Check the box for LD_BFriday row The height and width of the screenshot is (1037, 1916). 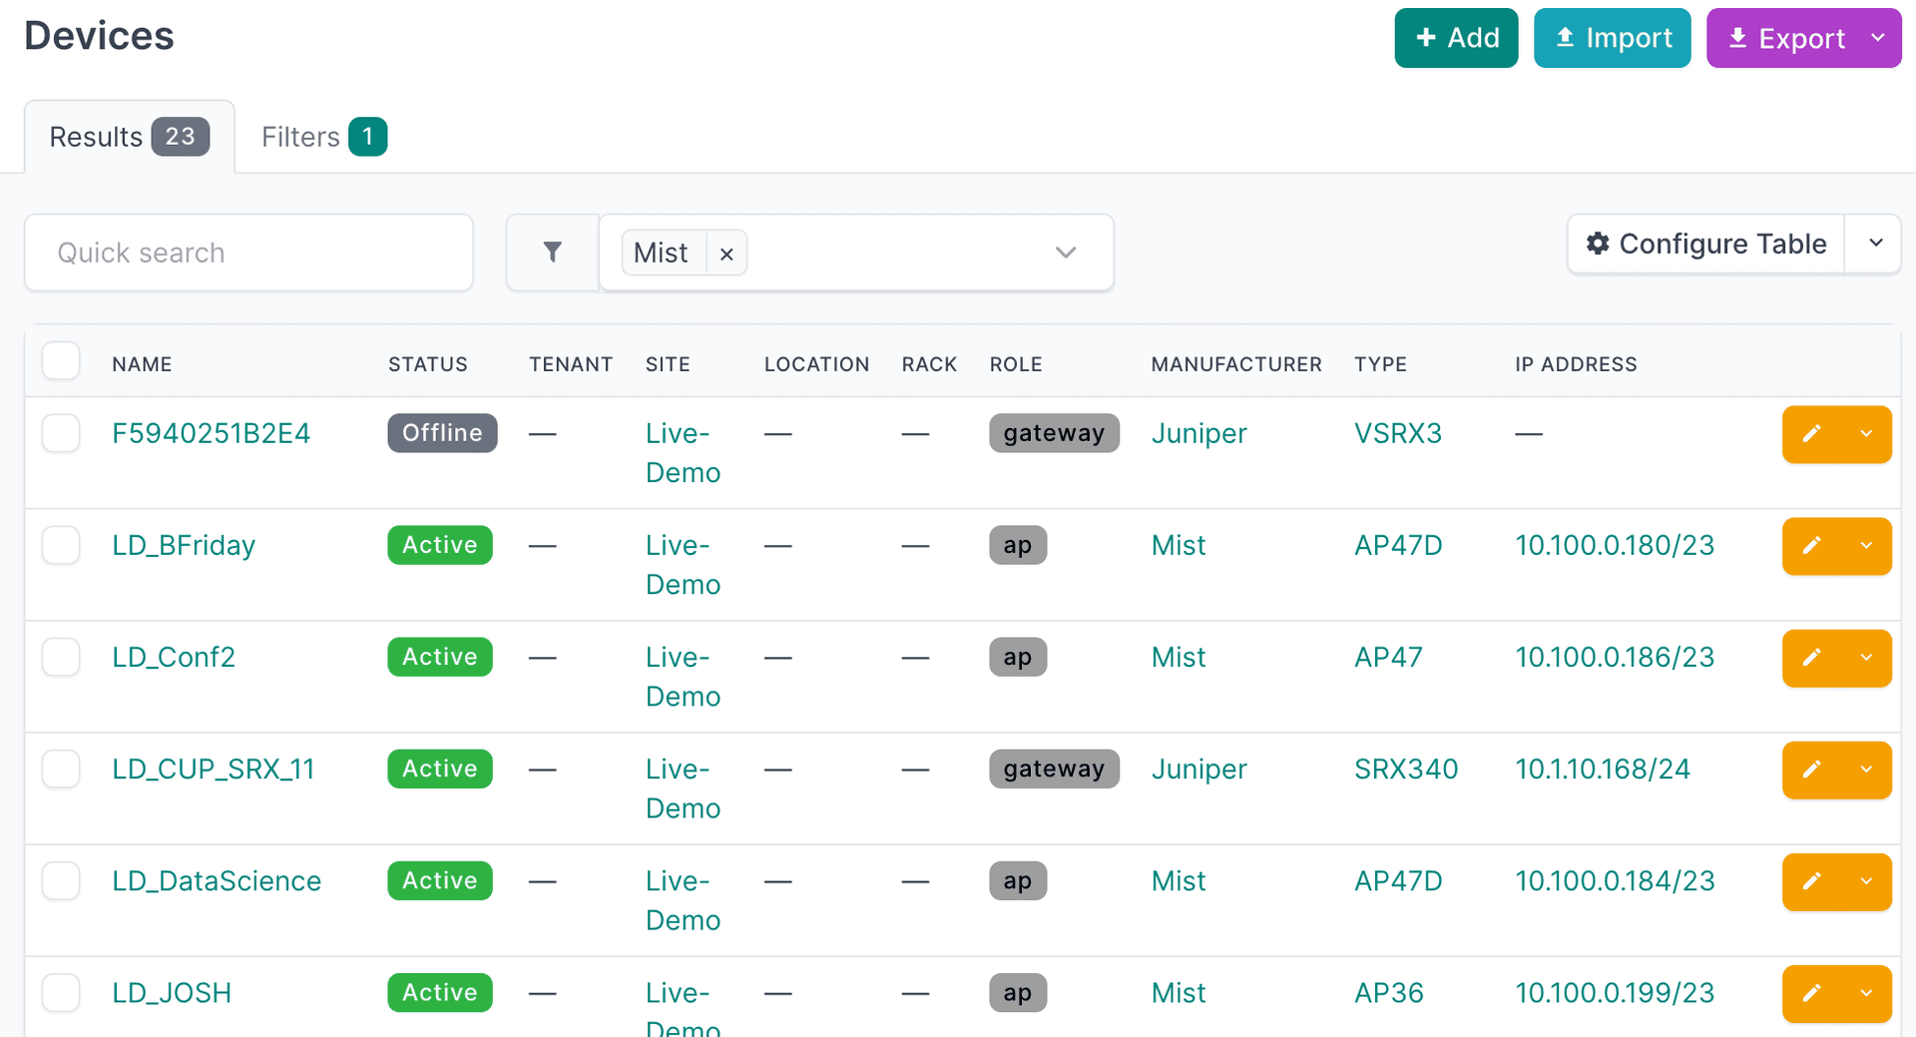click(61, 545)
